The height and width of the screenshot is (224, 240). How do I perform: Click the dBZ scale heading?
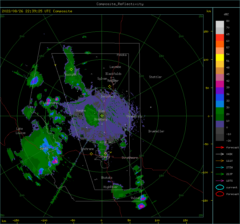[226, 14]
